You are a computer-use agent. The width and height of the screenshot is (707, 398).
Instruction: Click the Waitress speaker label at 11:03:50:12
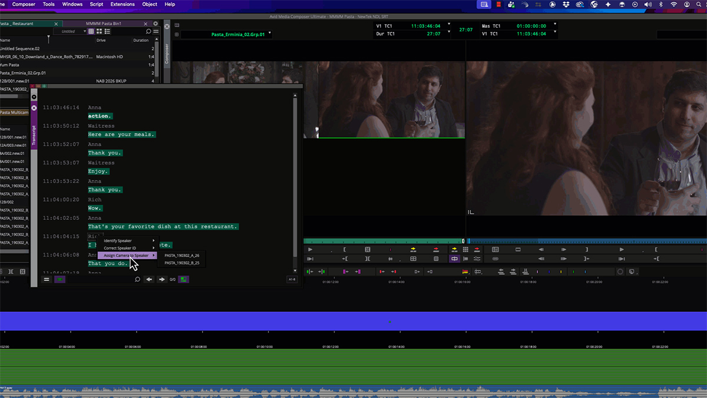tap(101, 126)
